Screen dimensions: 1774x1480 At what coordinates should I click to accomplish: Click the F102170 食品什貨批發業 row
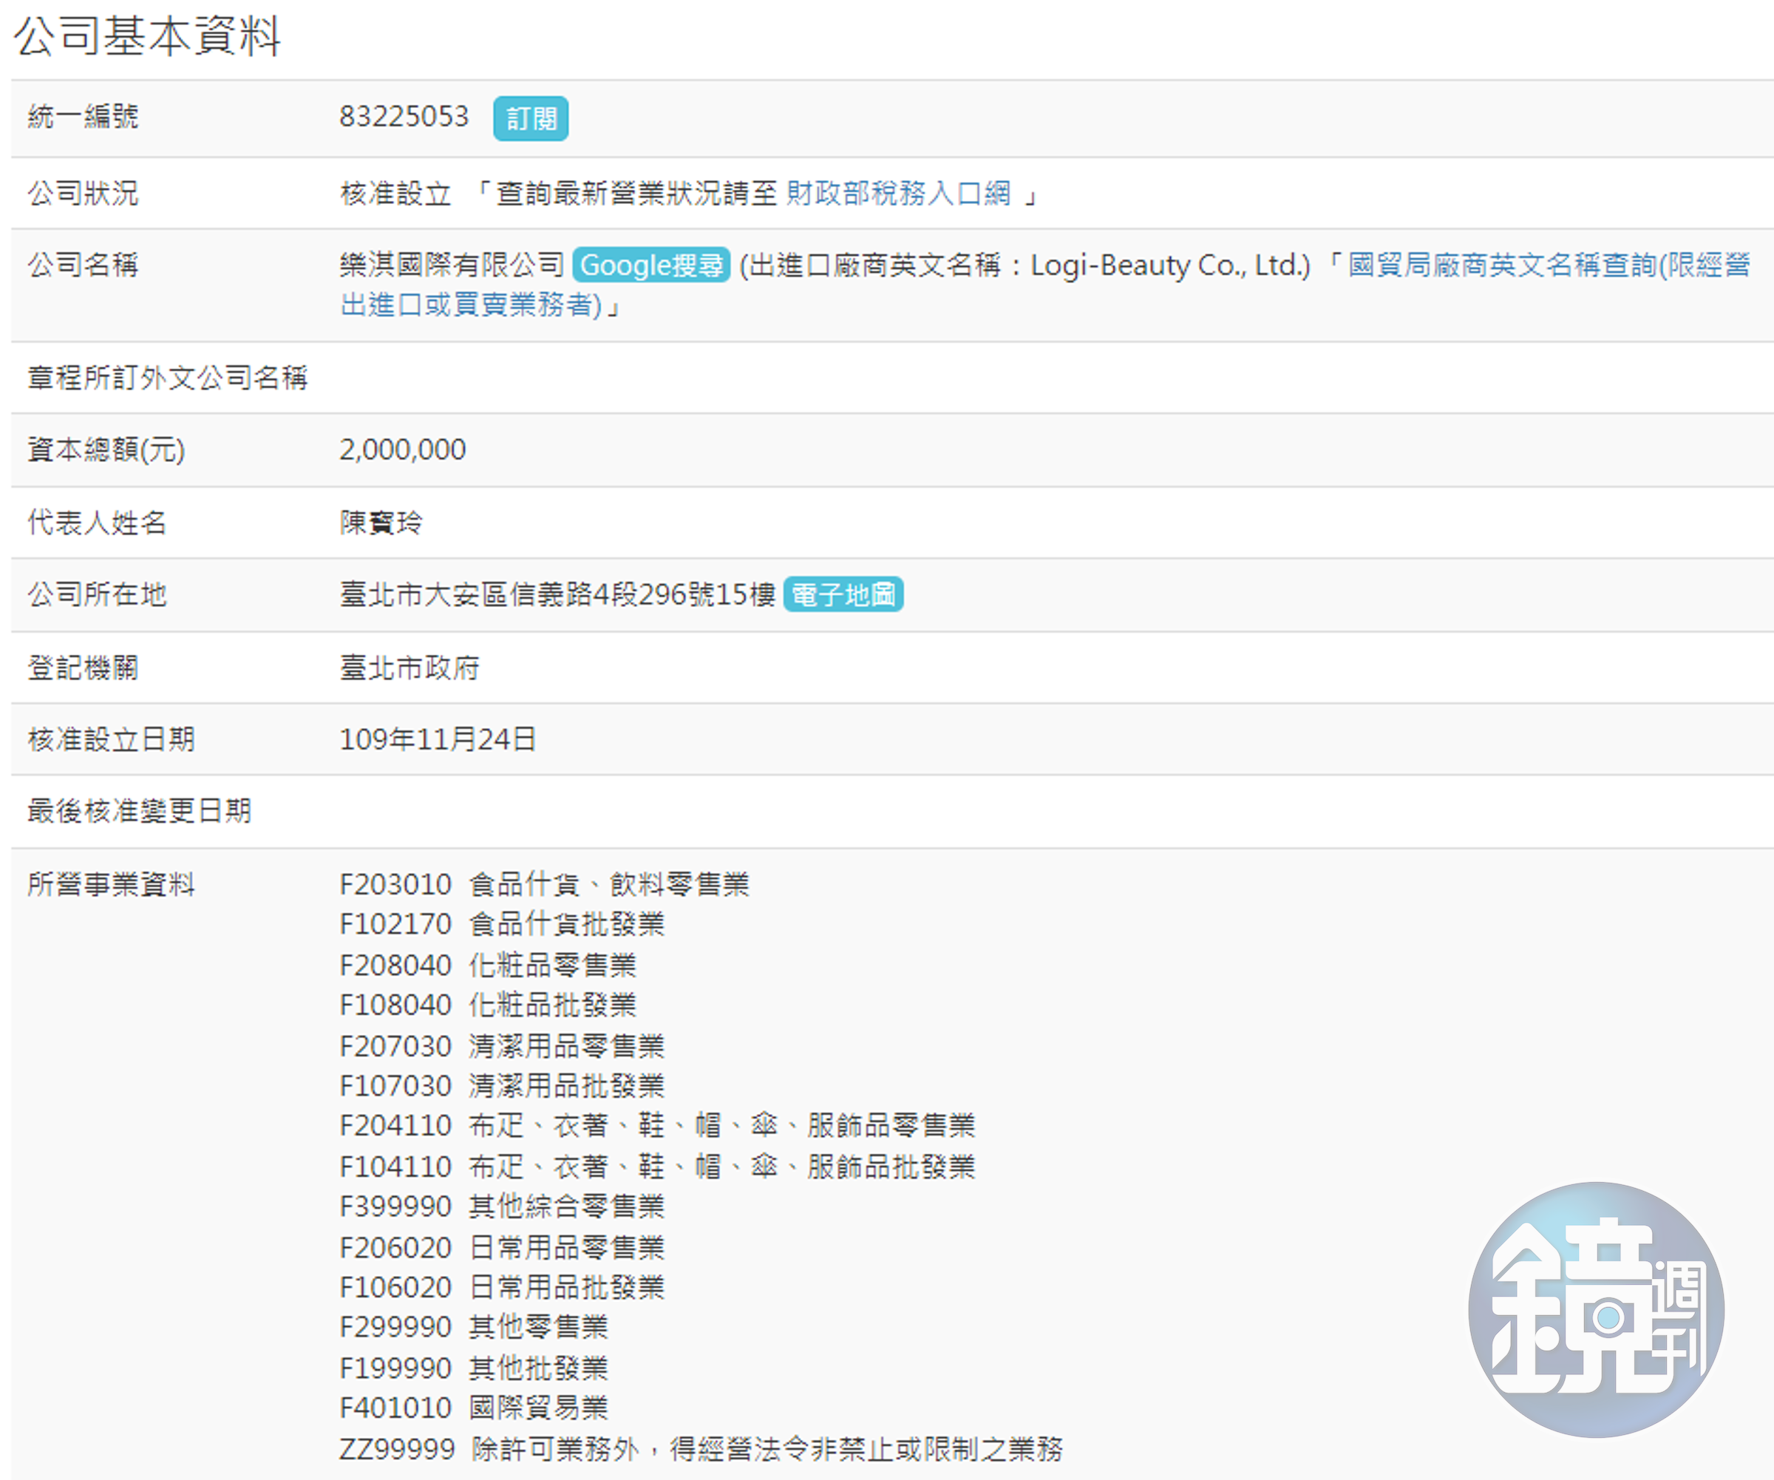[x=502, y=924]
